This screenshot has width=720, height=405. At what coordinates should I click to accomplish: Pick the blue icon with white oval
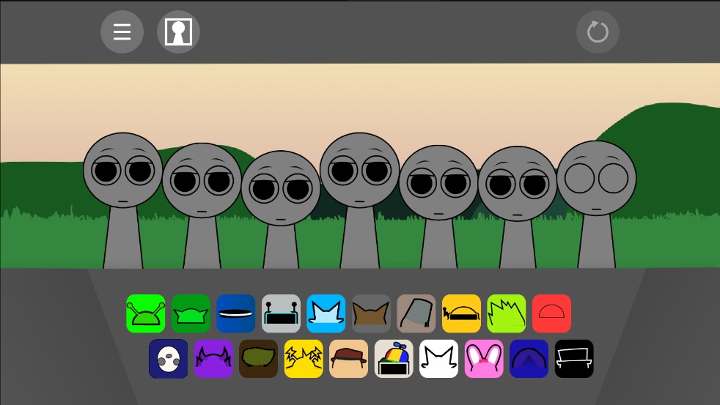tap(235, 313)
